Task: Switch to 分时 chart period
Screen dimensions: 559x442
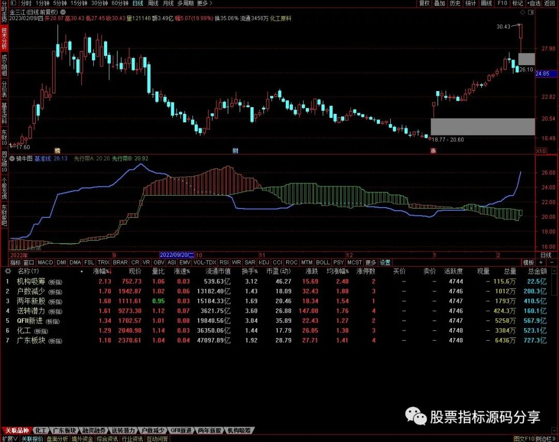Action: (26, 3)
